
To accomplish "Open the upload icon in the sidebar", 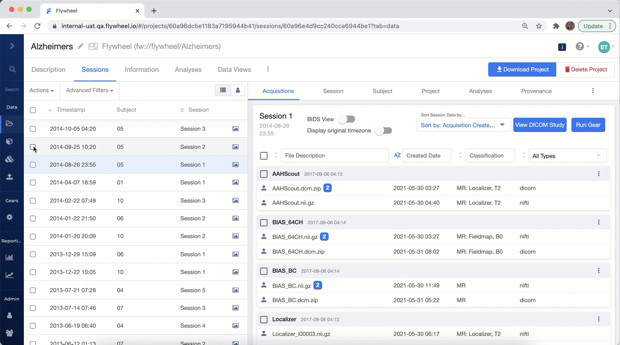I will (10, 177).
